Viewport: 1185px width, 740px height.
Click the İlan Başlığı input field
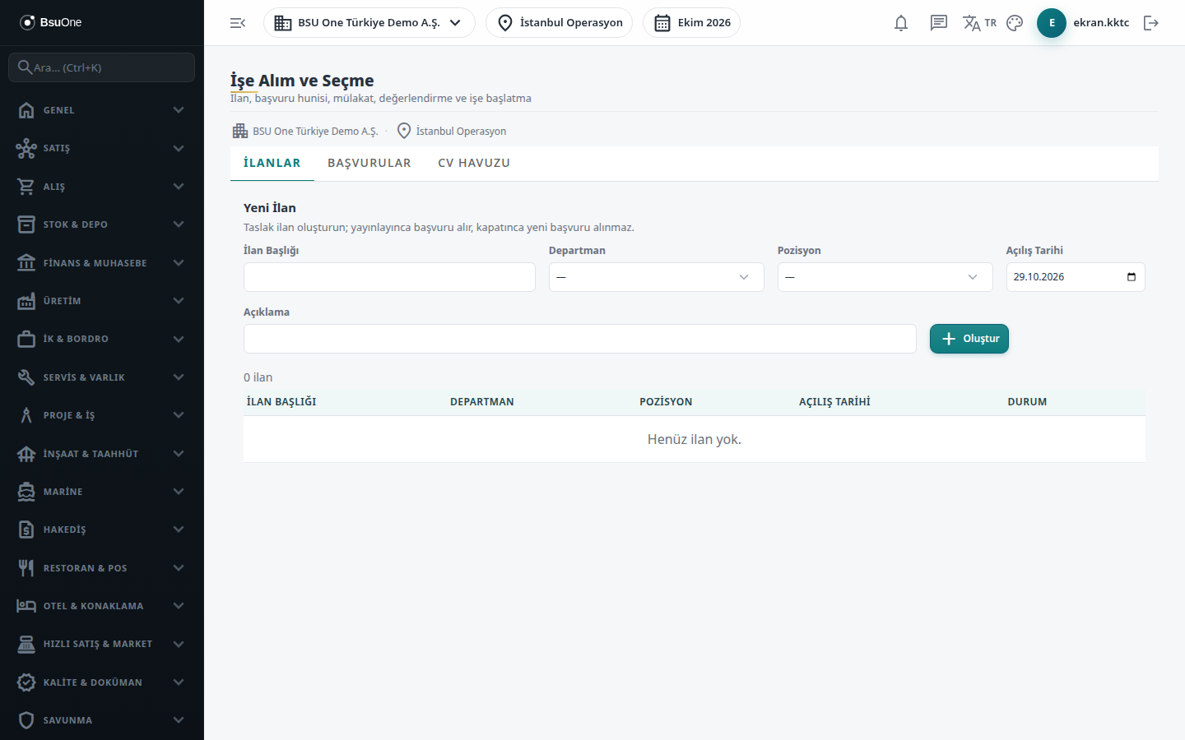[389, 277]
